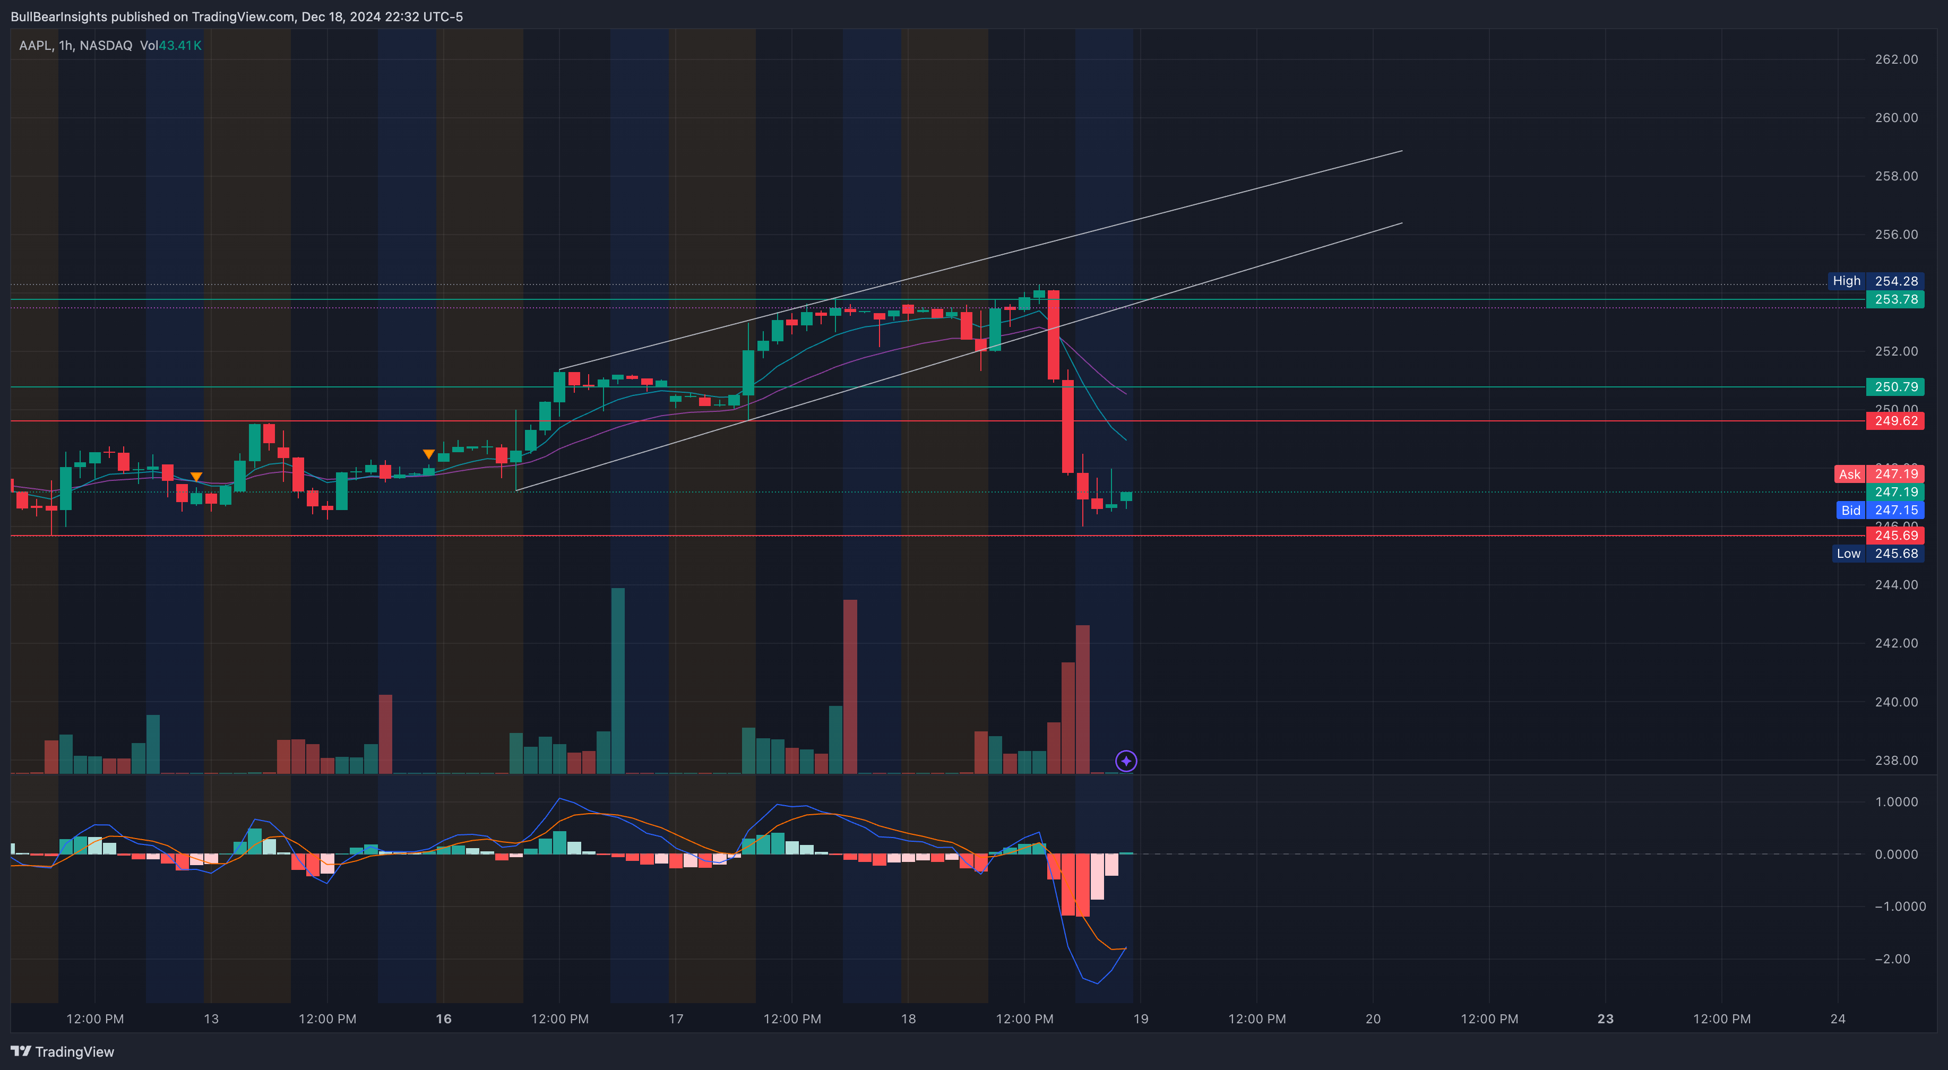Click the Ask price tag
The width and height of the screenshot is (1948, 1070).
tap(1879, 474)
